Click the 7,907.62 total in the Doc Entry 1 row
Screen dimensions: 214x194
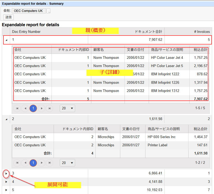(155, 40)
